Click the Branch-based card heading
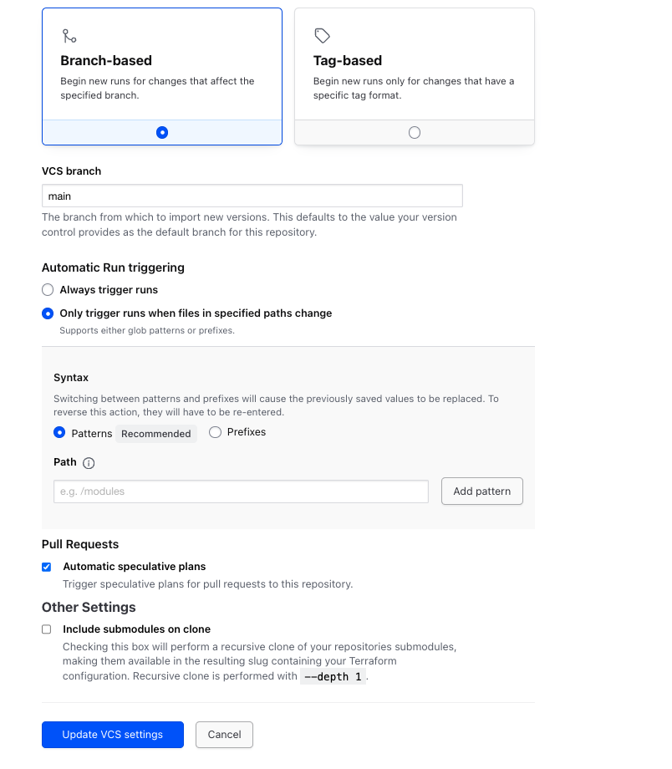Screen dimensions: 672x769 coord(106,61)
